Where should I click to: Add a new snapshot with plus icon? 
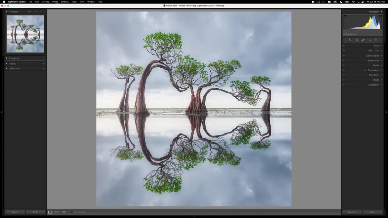click(44, 58)
